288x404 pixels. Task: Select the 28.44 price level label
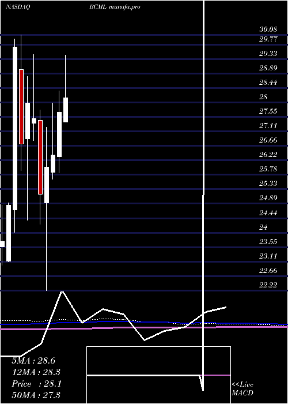tap(268, 83)
